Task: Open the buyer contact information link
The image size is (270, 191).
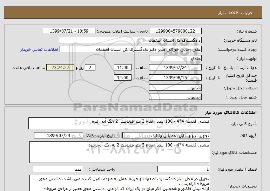Action: click(x=39, y=49)
